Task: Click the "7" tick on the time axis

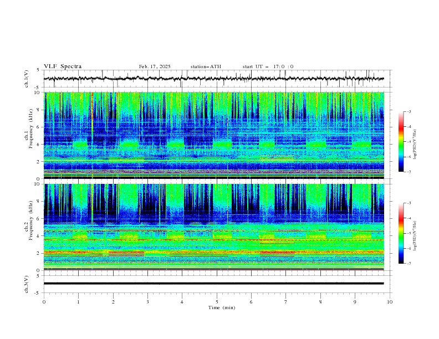Action: point(286,302)
